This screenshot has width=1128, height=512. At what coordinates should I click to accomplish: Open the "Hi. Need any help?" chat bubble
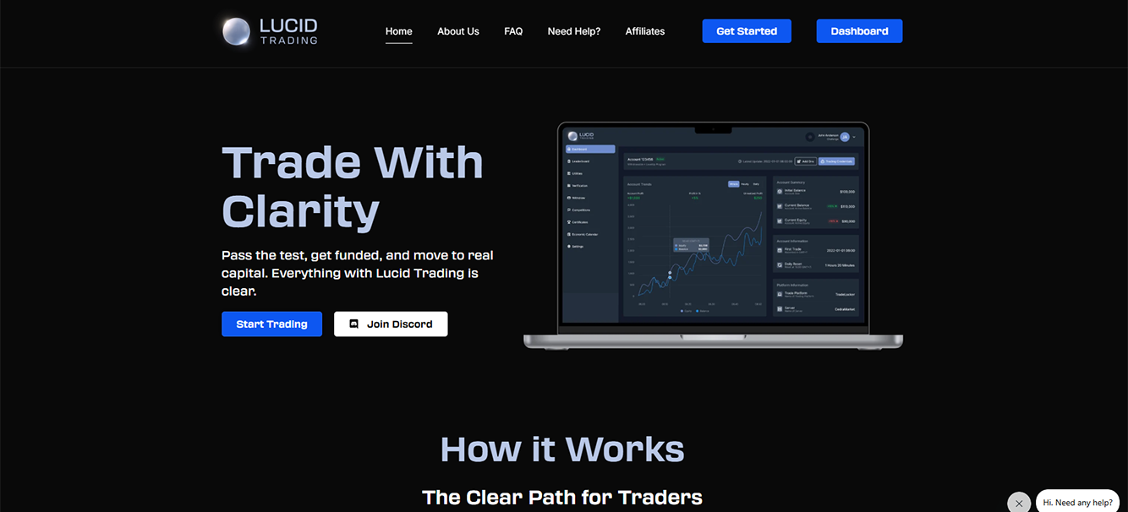pos(1077,503)
